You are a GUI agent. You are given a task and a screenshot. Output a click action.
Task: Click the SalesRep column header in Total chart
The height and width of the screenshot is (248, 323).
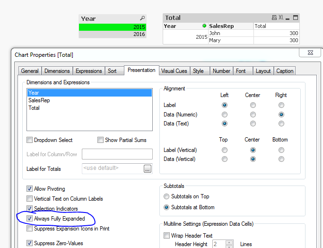tap(231, 26)
